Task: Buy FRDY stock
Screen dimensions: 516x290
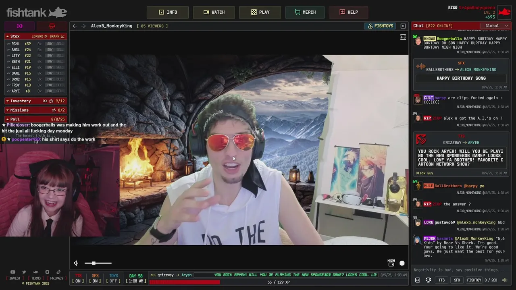Action: (50, 85)
